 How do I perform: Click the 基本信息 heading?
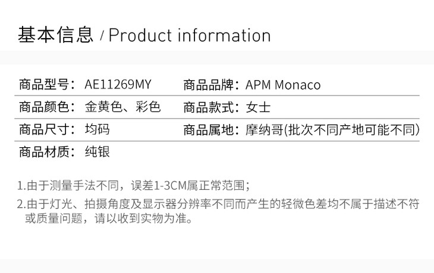click(56, 35)
